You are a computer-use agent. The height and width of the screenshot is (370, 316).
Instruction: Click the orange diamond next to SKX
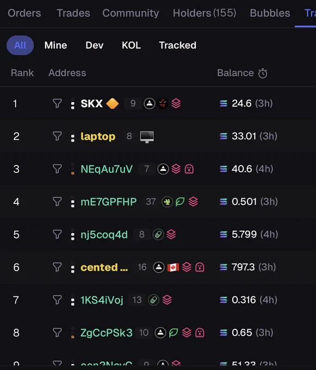click(113, 103)
